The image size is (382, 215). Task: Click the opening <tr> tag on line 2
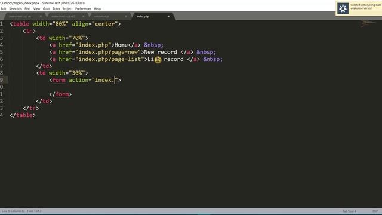(29, 31)
